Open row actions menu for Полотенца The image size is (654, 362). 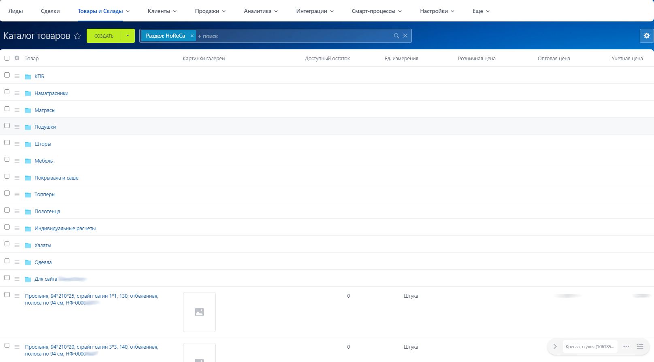[17, 212]
